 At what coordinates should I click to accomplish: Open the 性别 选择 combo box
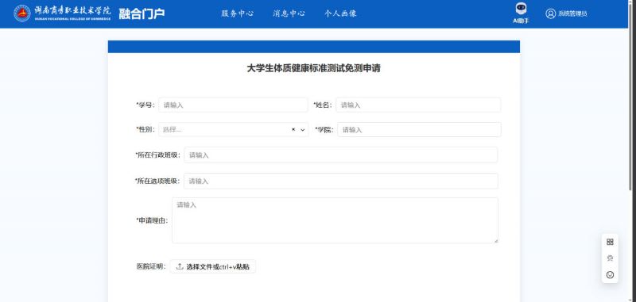233,130
